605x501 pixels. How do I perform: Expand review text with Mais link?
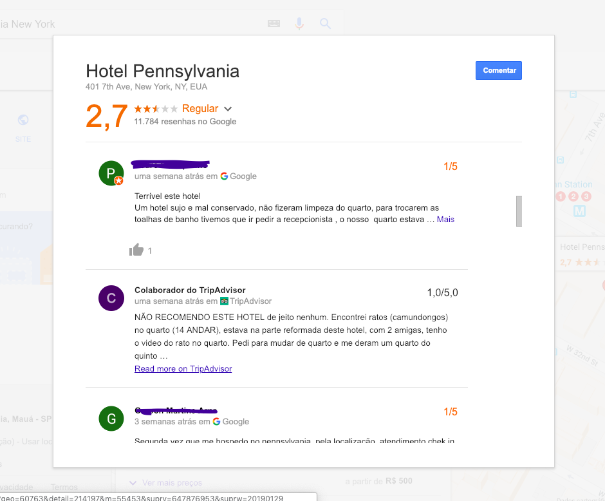point(445,219)
